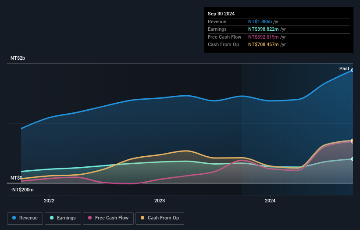Image resolution: width=360 pixels, height=230 pixels.
Task: Click the Revenue value NT$1.885b
Action: tap(260, 22)
